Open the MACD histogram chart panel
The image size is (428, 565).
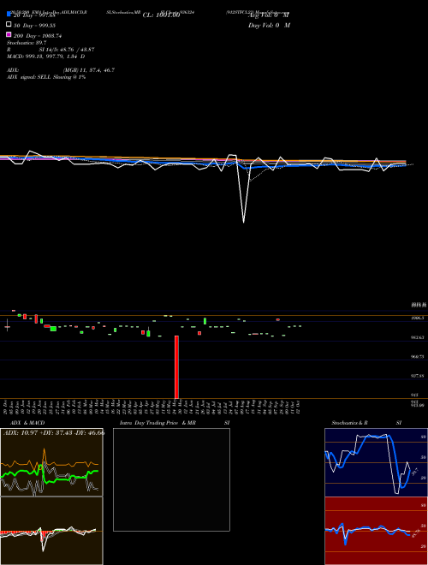tap(51, 531)
